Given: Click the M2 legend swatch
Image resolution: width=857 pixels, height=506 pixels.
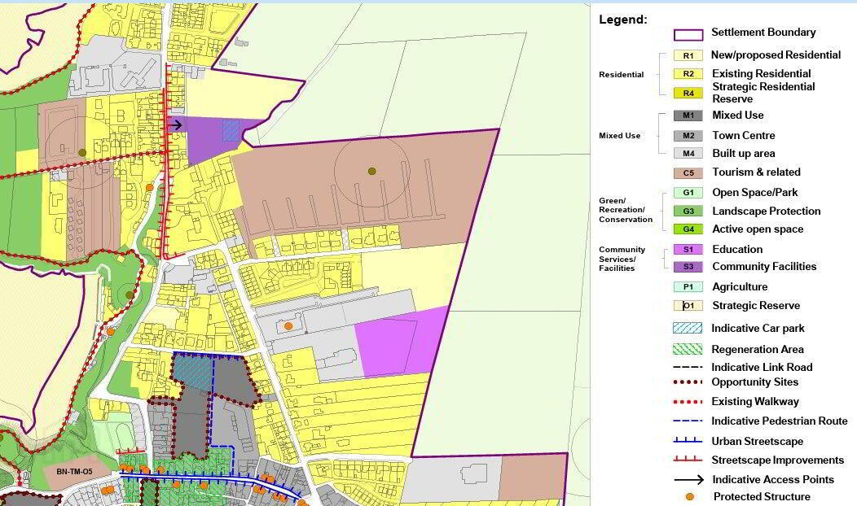Looking at the screenshot, I should pos(688,135).
